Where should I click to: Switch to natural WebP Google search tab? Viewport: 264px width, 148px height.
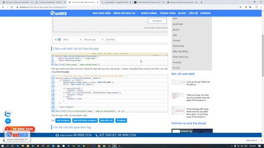point(116,2)
